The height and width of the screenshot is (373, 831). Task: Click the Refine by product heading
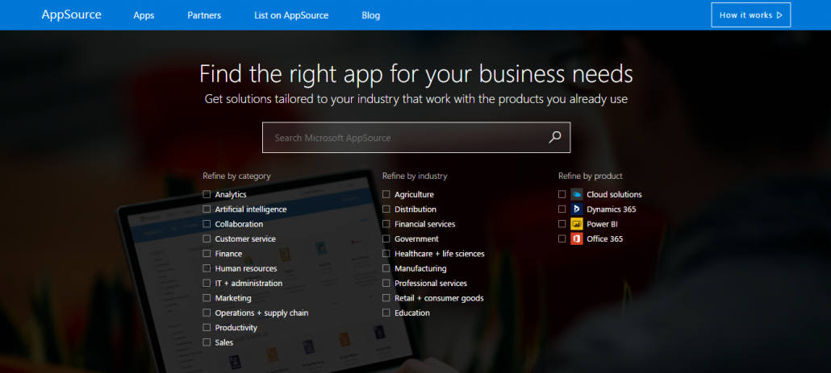point(590,176)
